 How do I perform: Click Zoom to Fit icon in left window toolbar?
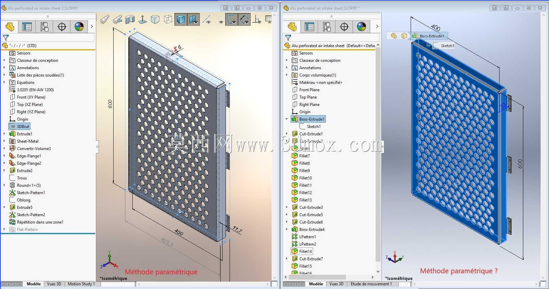(105, 19)
